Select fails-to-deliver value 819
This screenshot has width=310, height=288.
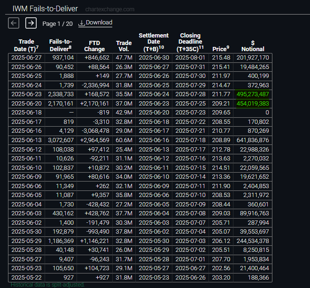(69, 122)
